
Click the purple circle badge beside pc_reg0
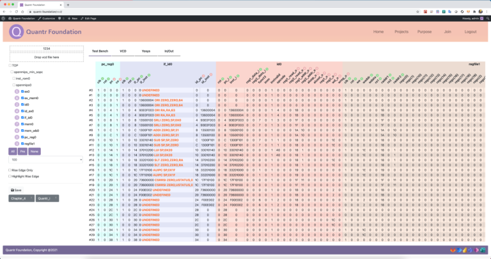(17, 137)
